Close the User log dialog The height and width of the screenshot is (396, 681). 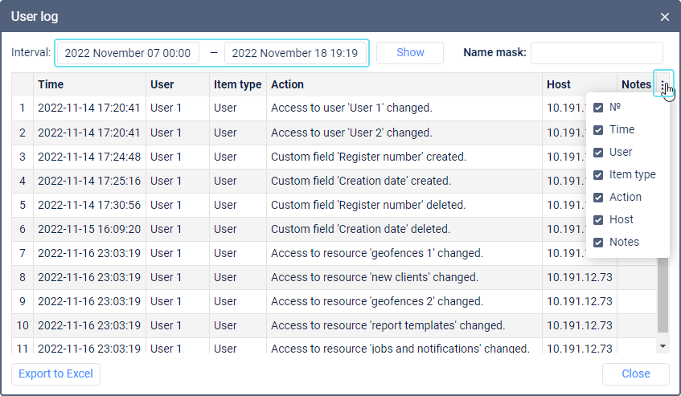[665, 16]
